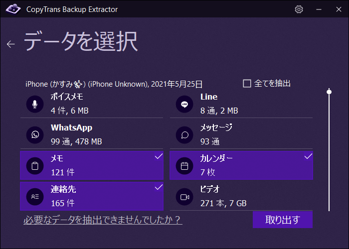Select the メッセージ title label
The height and width of the screenshot is (249, 349).
[216, 127]
